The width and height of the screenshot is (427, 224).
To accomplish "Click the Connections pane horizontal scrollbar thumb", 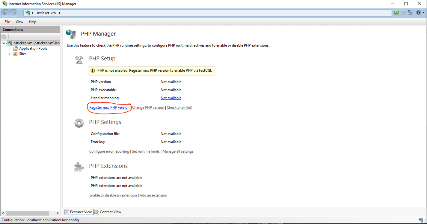I will 27,213.
